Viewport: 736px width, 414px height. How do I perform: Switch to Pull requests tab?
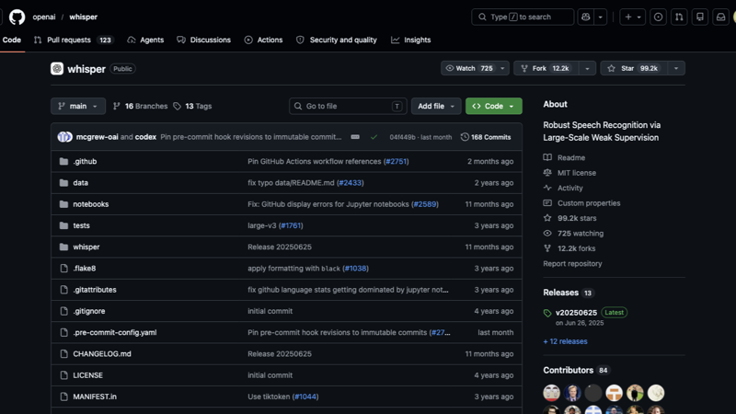click(x=74, y=40)
